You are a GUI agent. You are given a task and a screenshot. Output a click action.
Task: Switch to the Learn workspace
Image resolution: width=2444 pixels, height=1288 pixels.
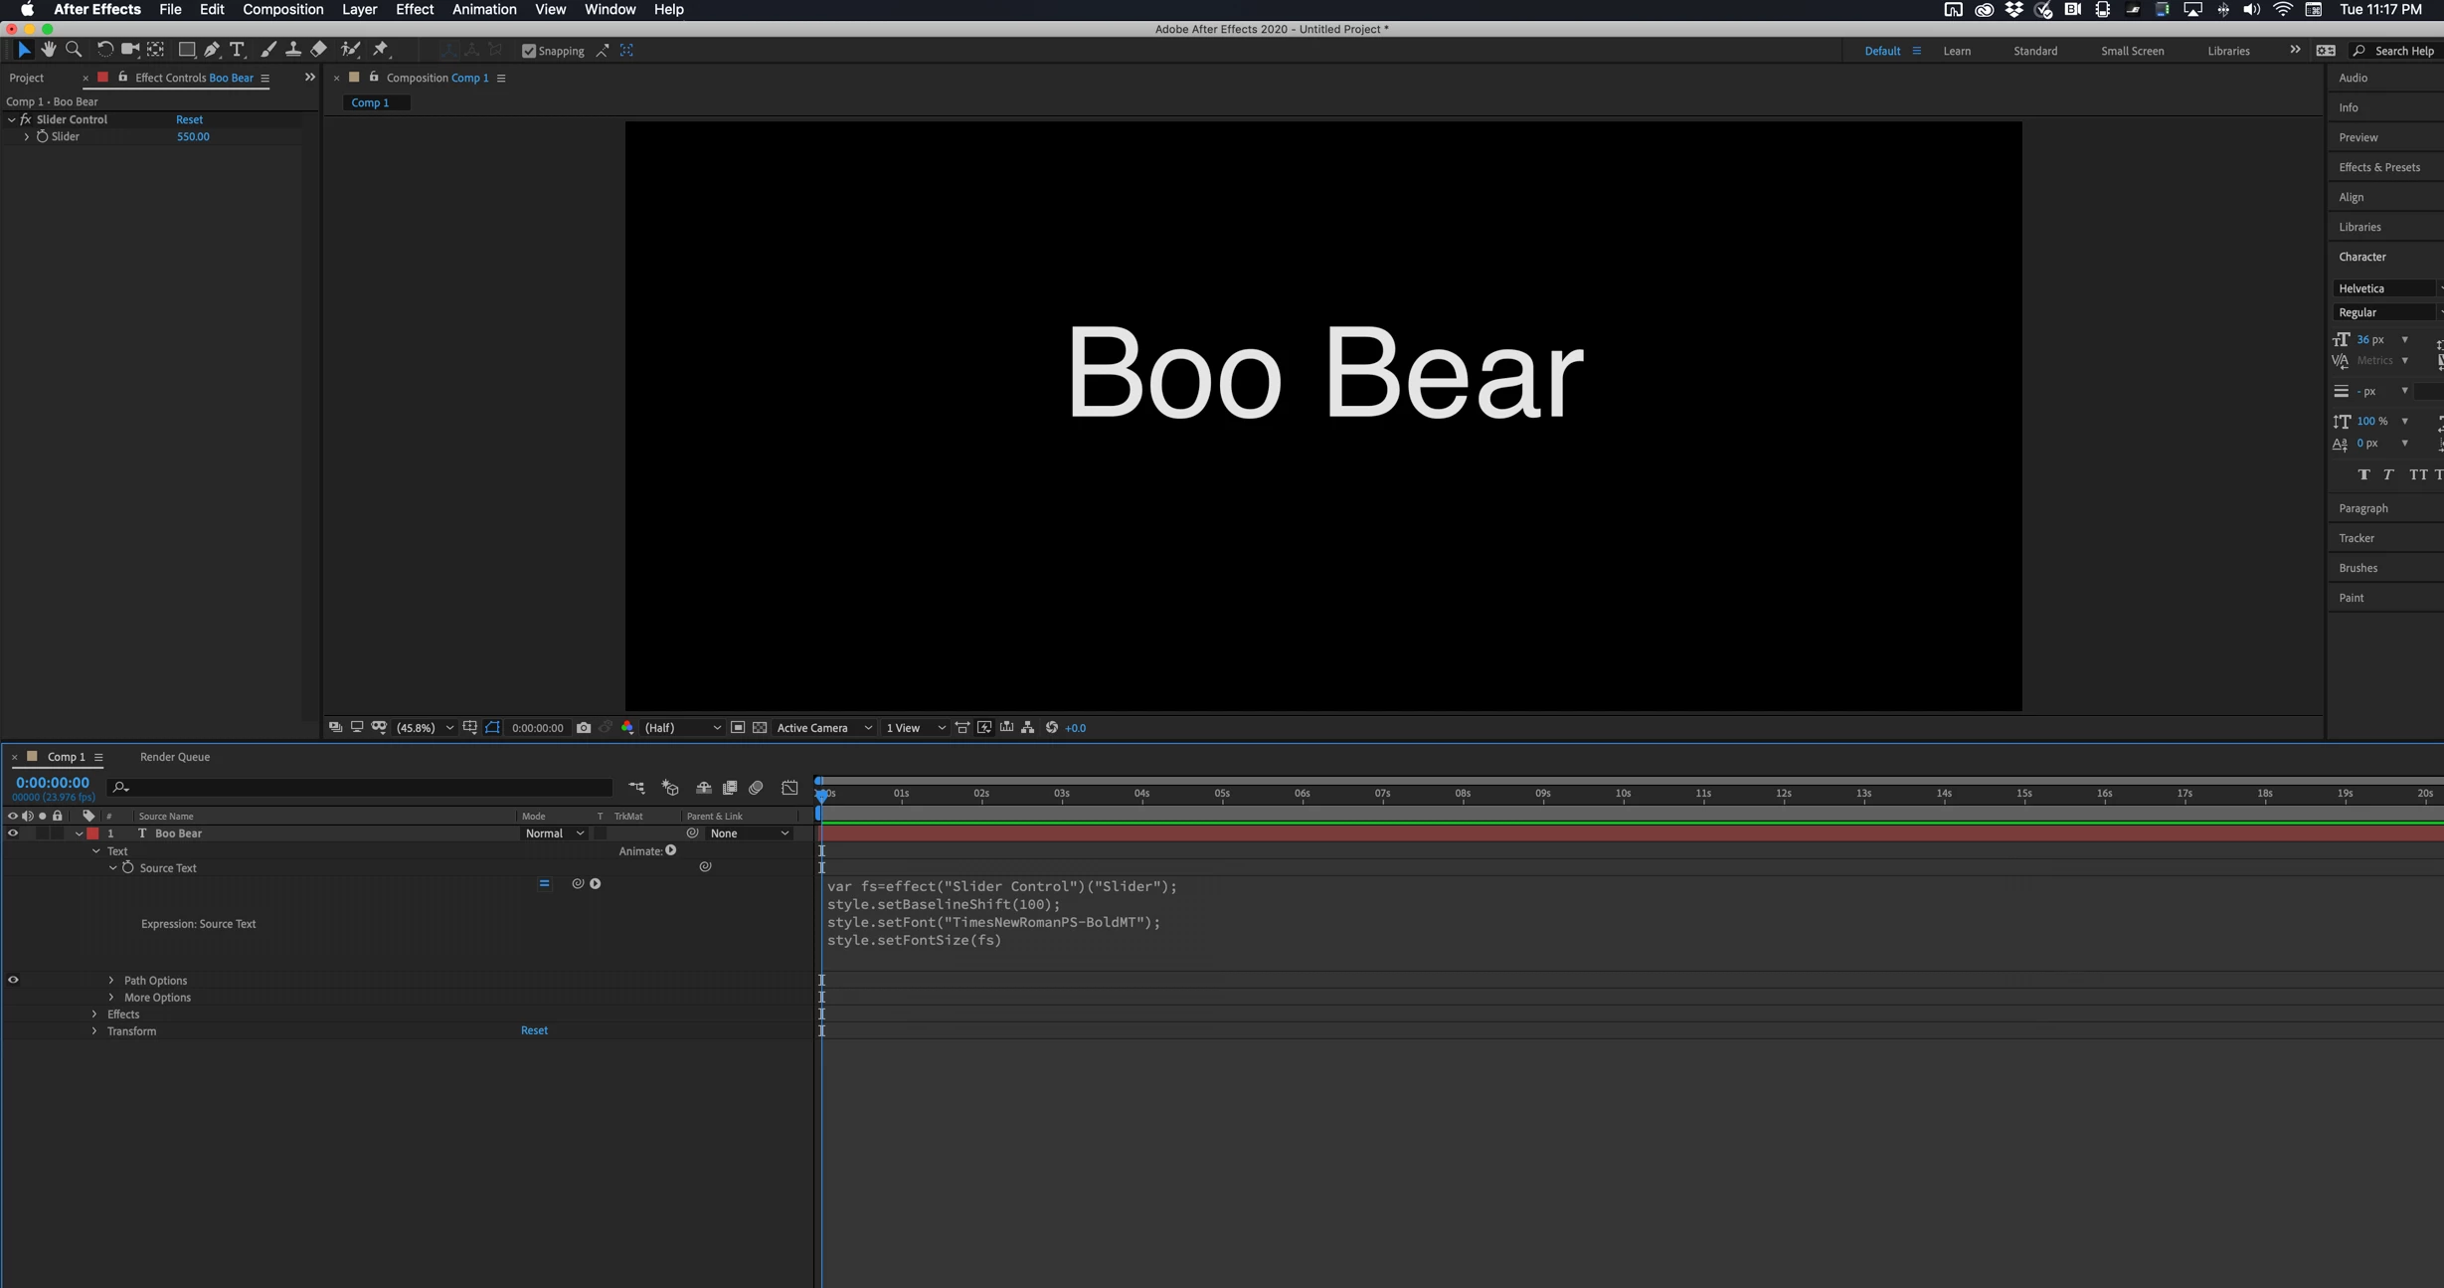click(1956, 51)
